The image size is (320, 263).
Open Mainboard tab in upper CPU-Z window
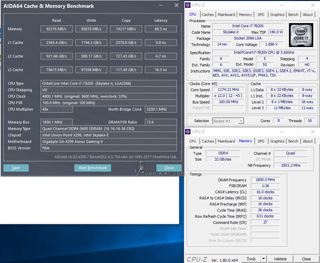pyautogui.click(x=226, y=15)
